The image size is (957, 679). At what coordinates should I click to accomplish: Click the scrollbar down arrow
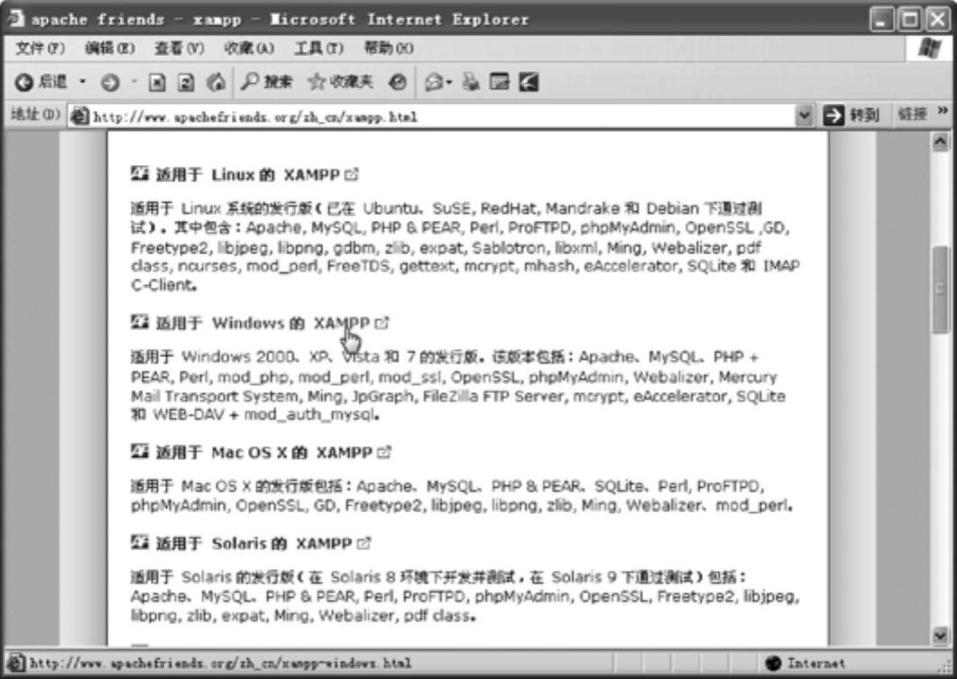click(x=941, y=637)
